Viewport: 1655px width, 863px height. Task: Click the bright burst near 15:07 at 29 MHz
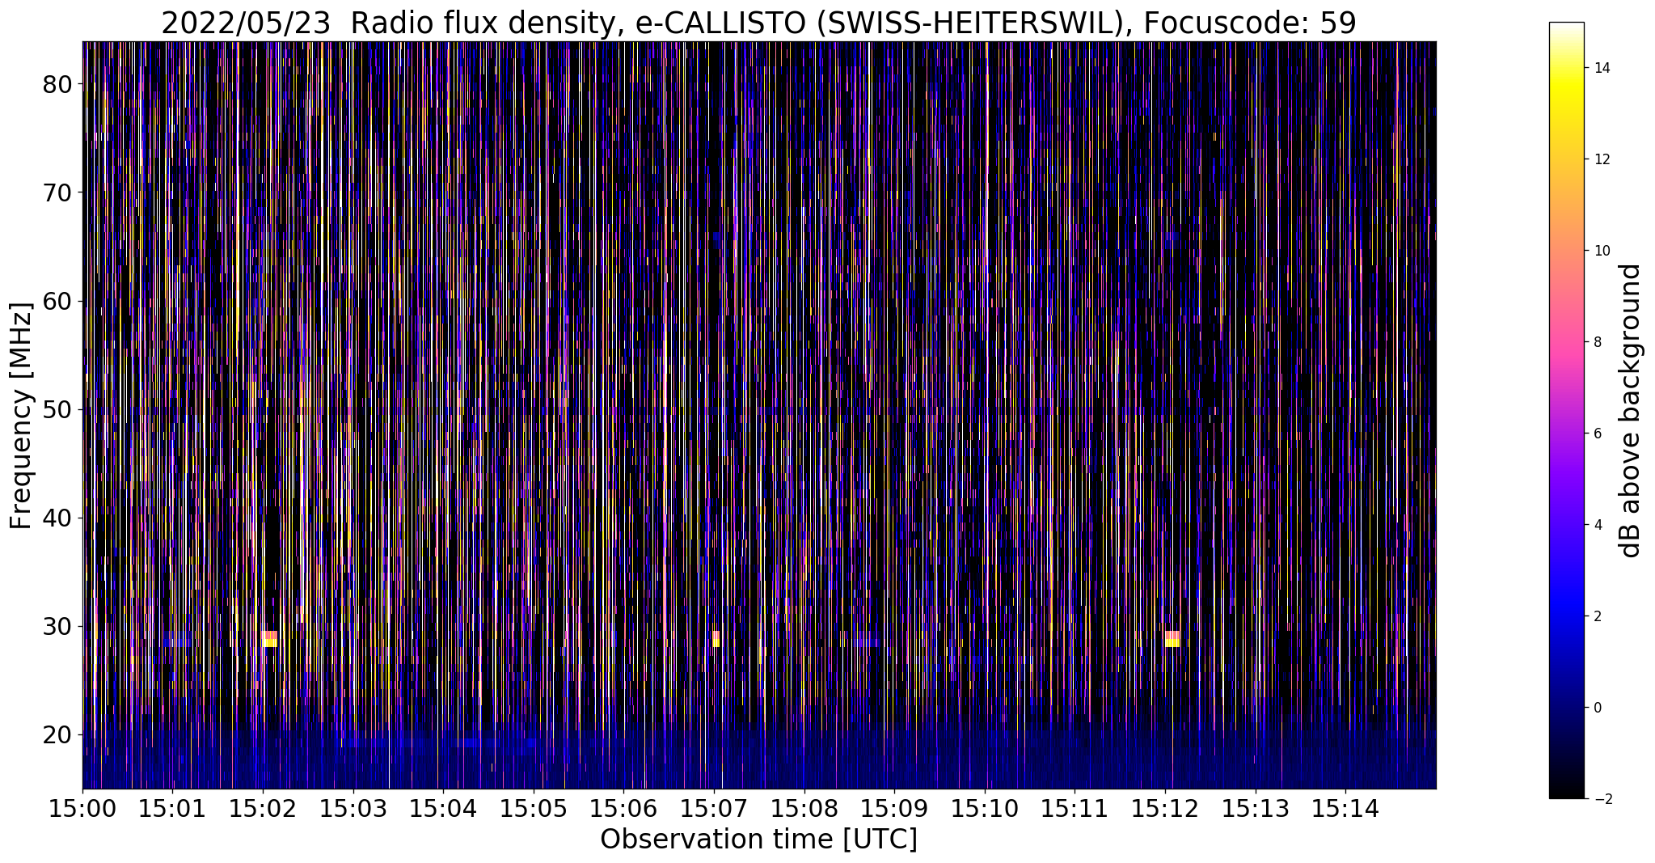pos(716,639)
